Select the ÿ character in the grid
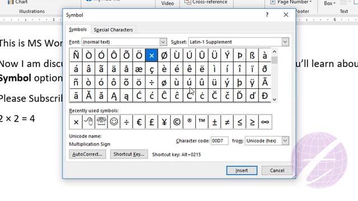This screenshot has width=358, height=201. click(x=252, y=82)
